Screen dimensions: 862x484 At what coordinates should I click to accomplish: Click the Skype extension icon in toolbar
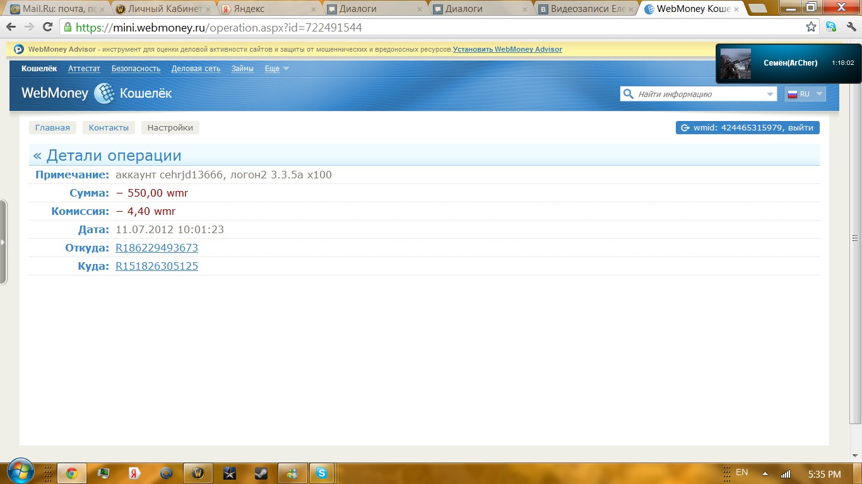831,27
